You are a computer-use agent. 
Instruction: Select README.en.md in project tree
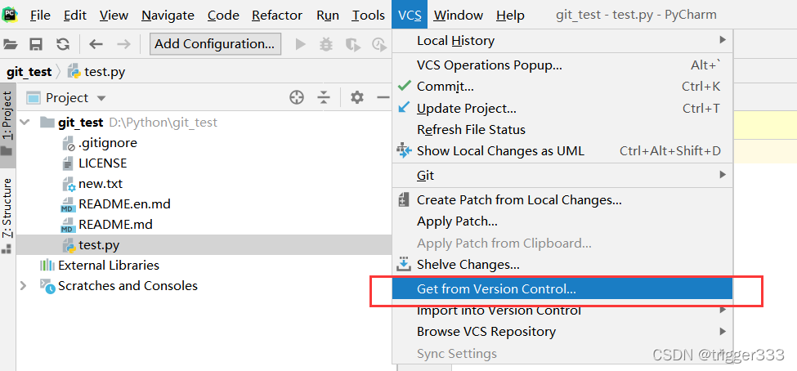(x=124, y=204)
